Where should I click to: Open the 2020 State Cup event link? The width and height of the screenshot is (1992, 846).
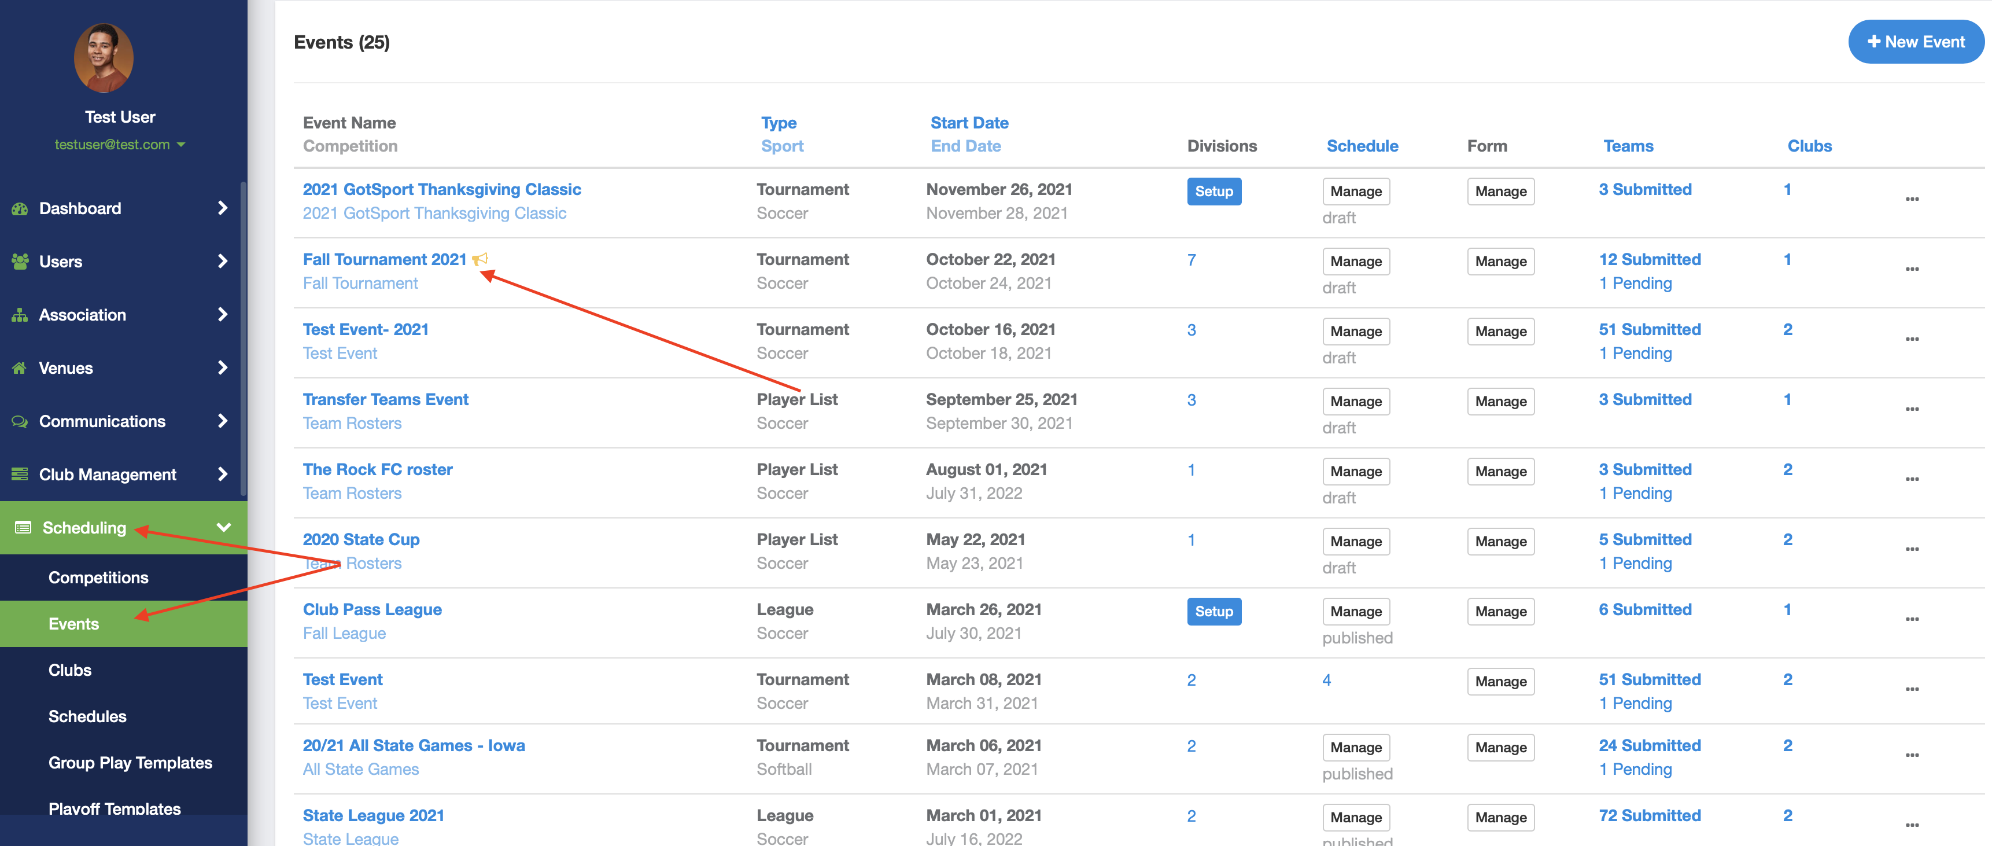(361, 540)
